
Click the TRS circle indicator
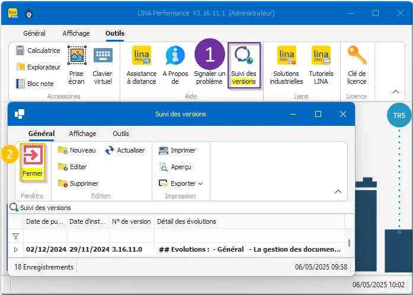399,115
